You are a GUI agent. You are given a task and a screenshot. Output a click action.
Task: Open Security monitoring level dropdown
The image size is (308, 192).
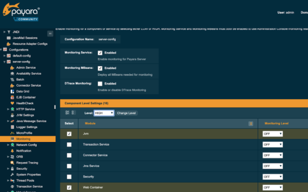click(x=273, y=177)
